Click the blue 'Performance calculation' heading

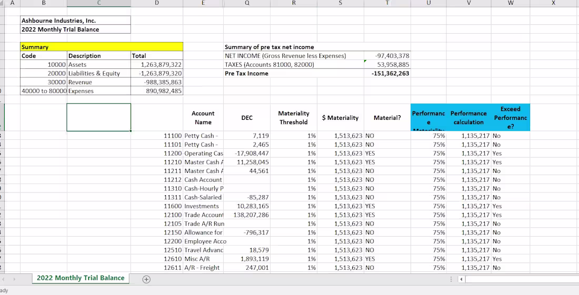point(468,118)
